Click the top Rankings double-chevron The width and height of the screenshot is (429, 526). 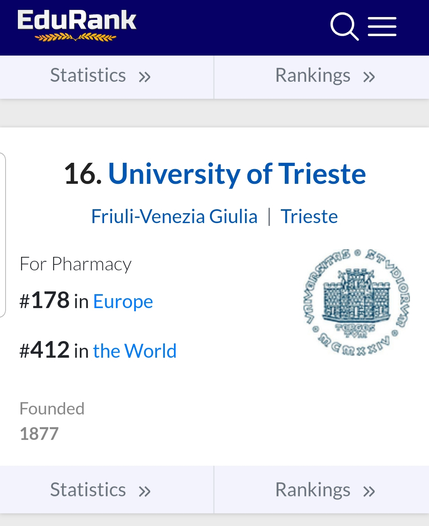(369, 77)
